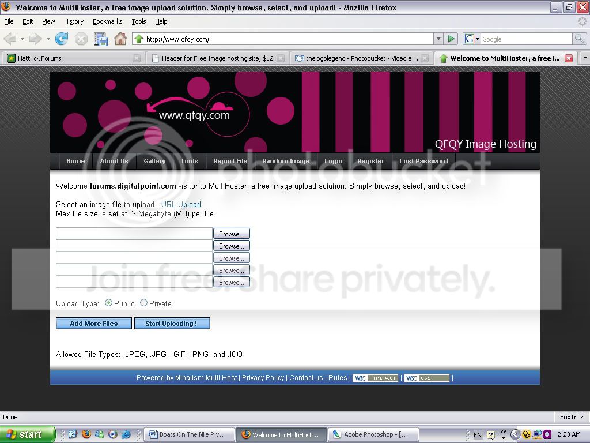Click the W3C HTML 4.01 badge
Viewport: 590px width, 443px height.
376,378
